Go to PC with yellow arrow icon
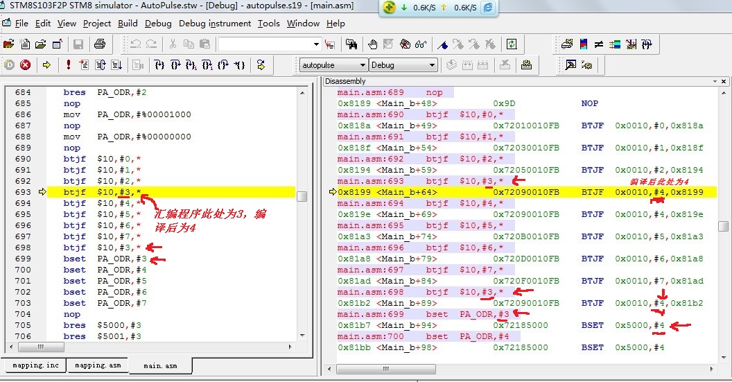Screen dimensions: 732x382 [x=46, y=65]
